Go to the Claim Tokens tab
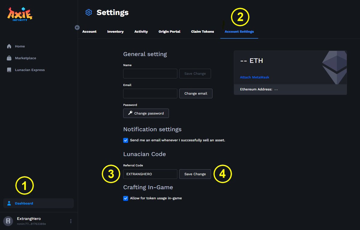 (x=202, y=31)
